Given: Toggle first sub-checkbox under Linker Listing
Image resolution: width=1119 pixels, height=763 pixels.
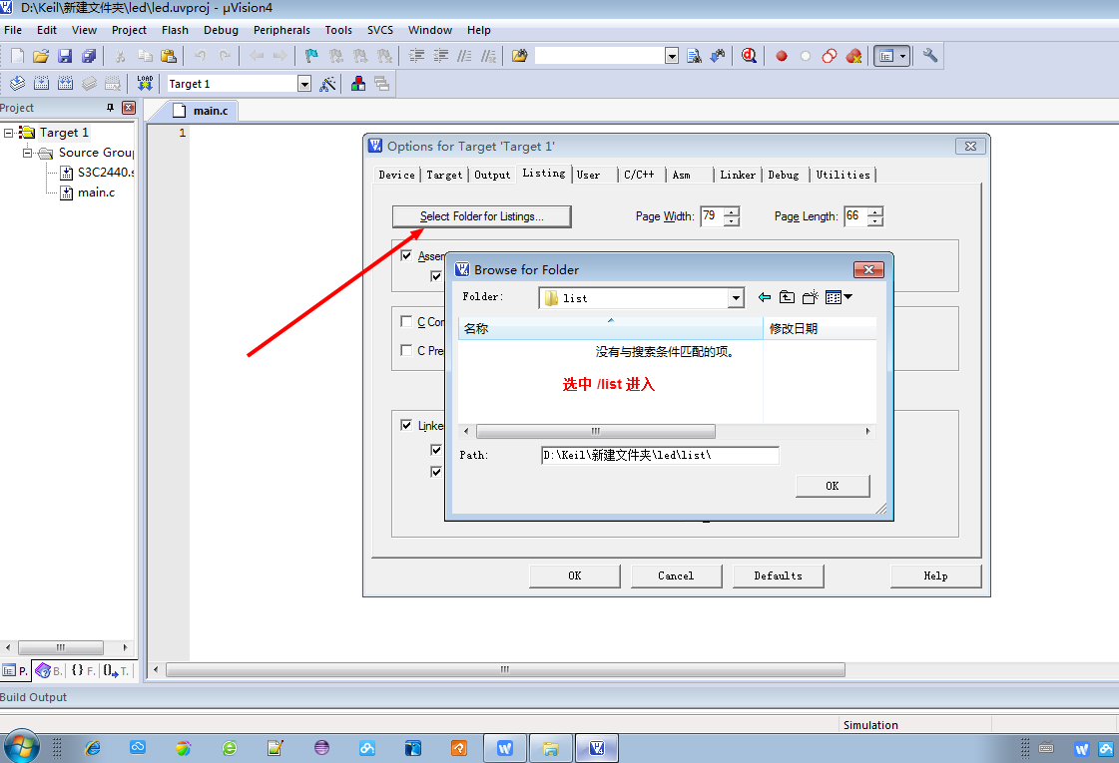Looking at the screenshot, I should 436,450.
